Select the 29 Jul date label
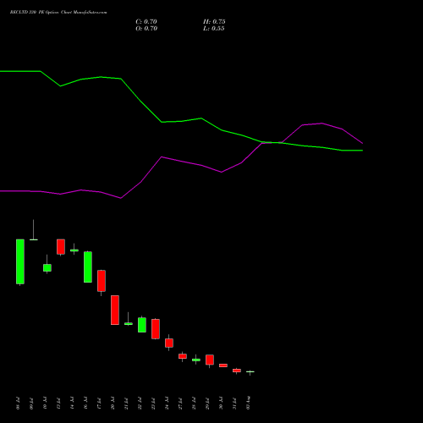 click(x=207, y=404)
